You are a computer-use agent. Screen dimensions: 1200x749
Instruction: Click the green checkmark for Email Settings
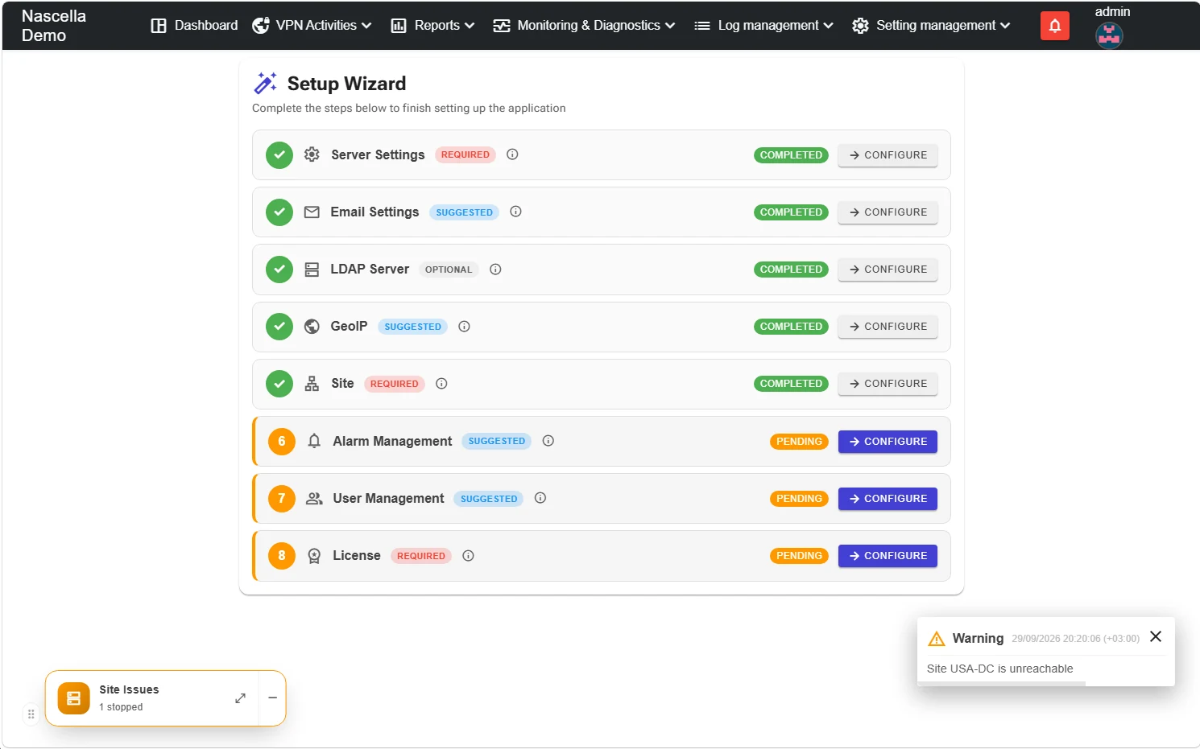click(x=279, y=212)
